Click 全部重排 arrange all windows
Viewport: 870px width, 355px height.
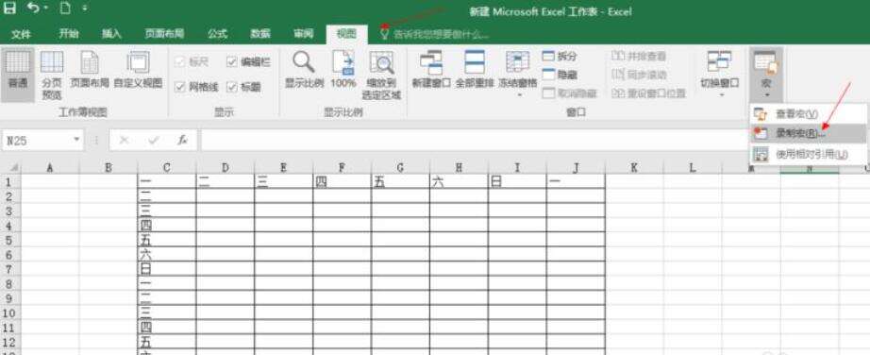475,71
